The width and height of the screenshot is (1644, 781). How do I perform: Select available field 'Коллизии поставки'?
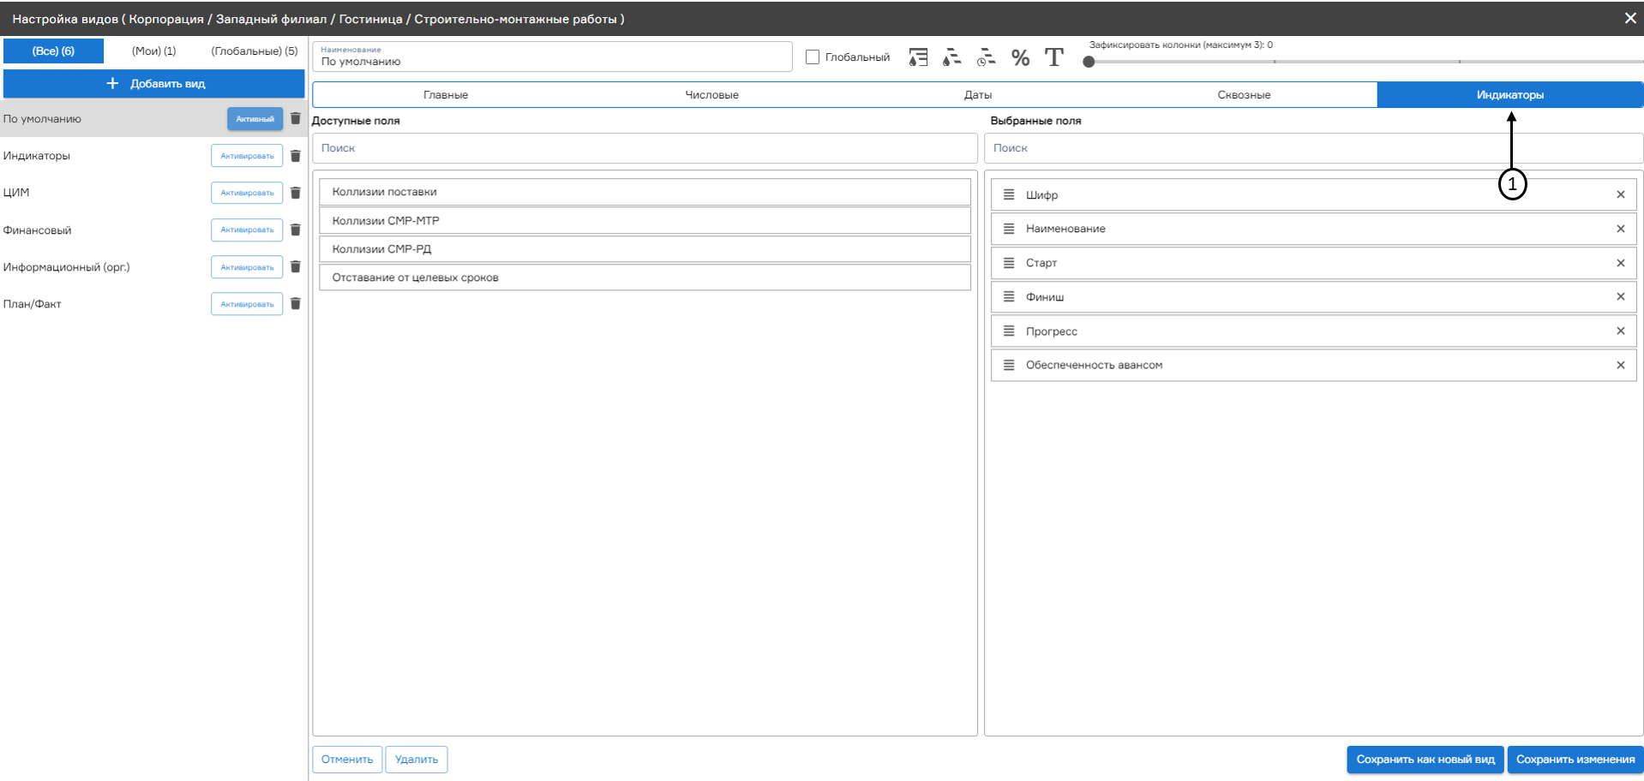point(645,192)
